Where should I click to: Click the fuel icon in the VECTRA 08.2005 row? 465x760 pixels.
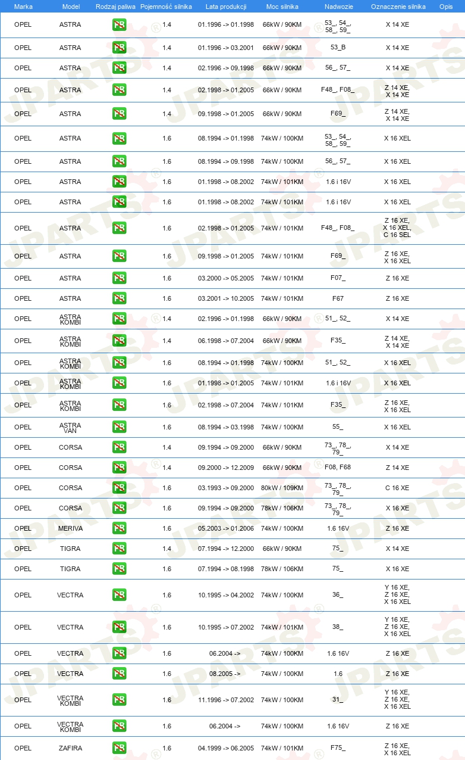click(119, 674)
